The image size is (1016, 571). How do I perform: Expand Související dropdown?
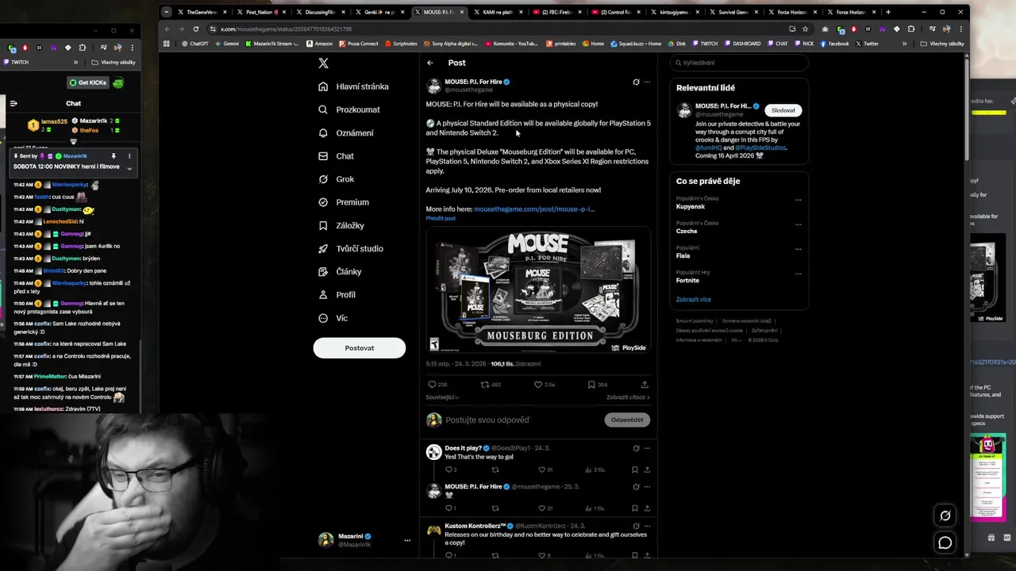442,397
